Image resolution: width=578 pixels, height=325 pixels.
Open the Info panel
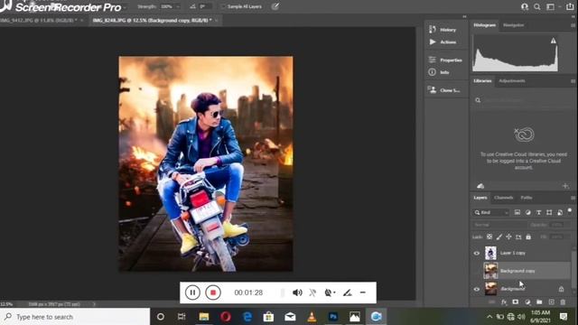(439, 72)
